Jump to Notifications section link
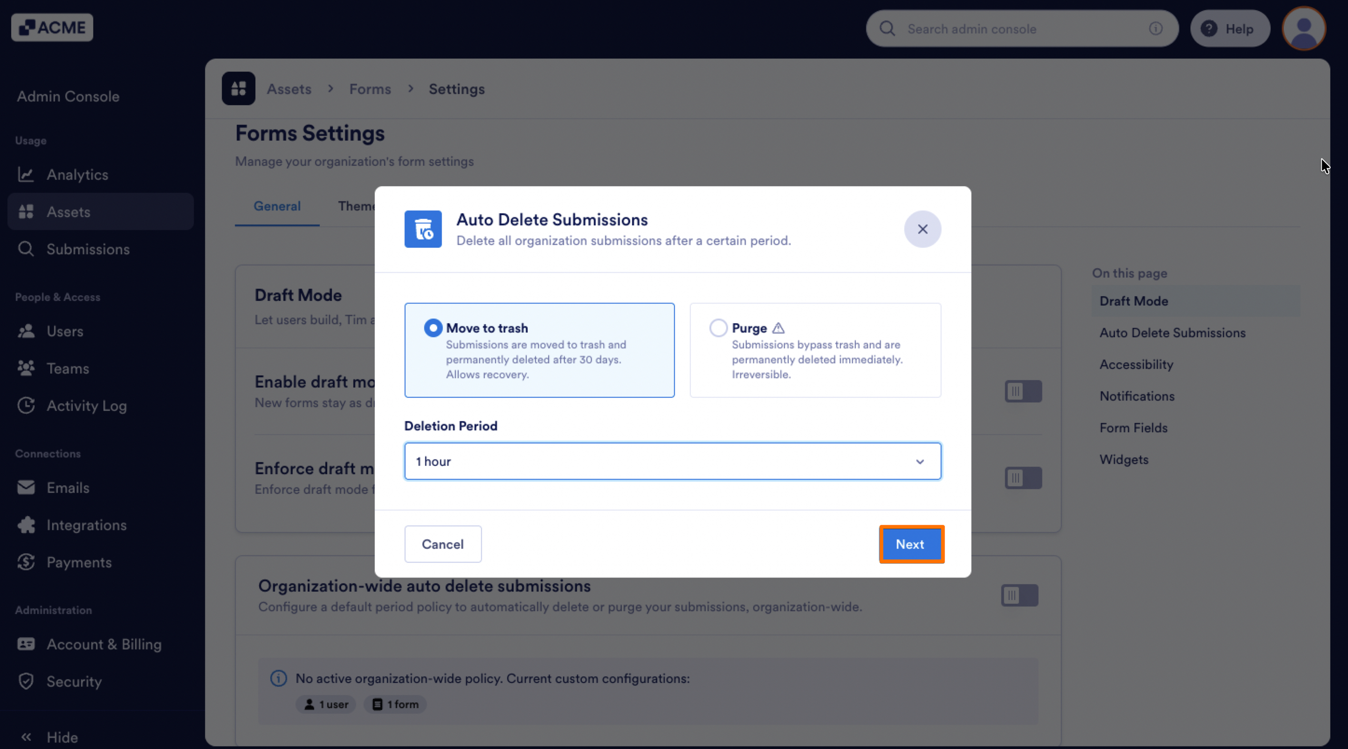Image resolution: width=1348 pixels, height=749 pixels. tap(1137, 396)
